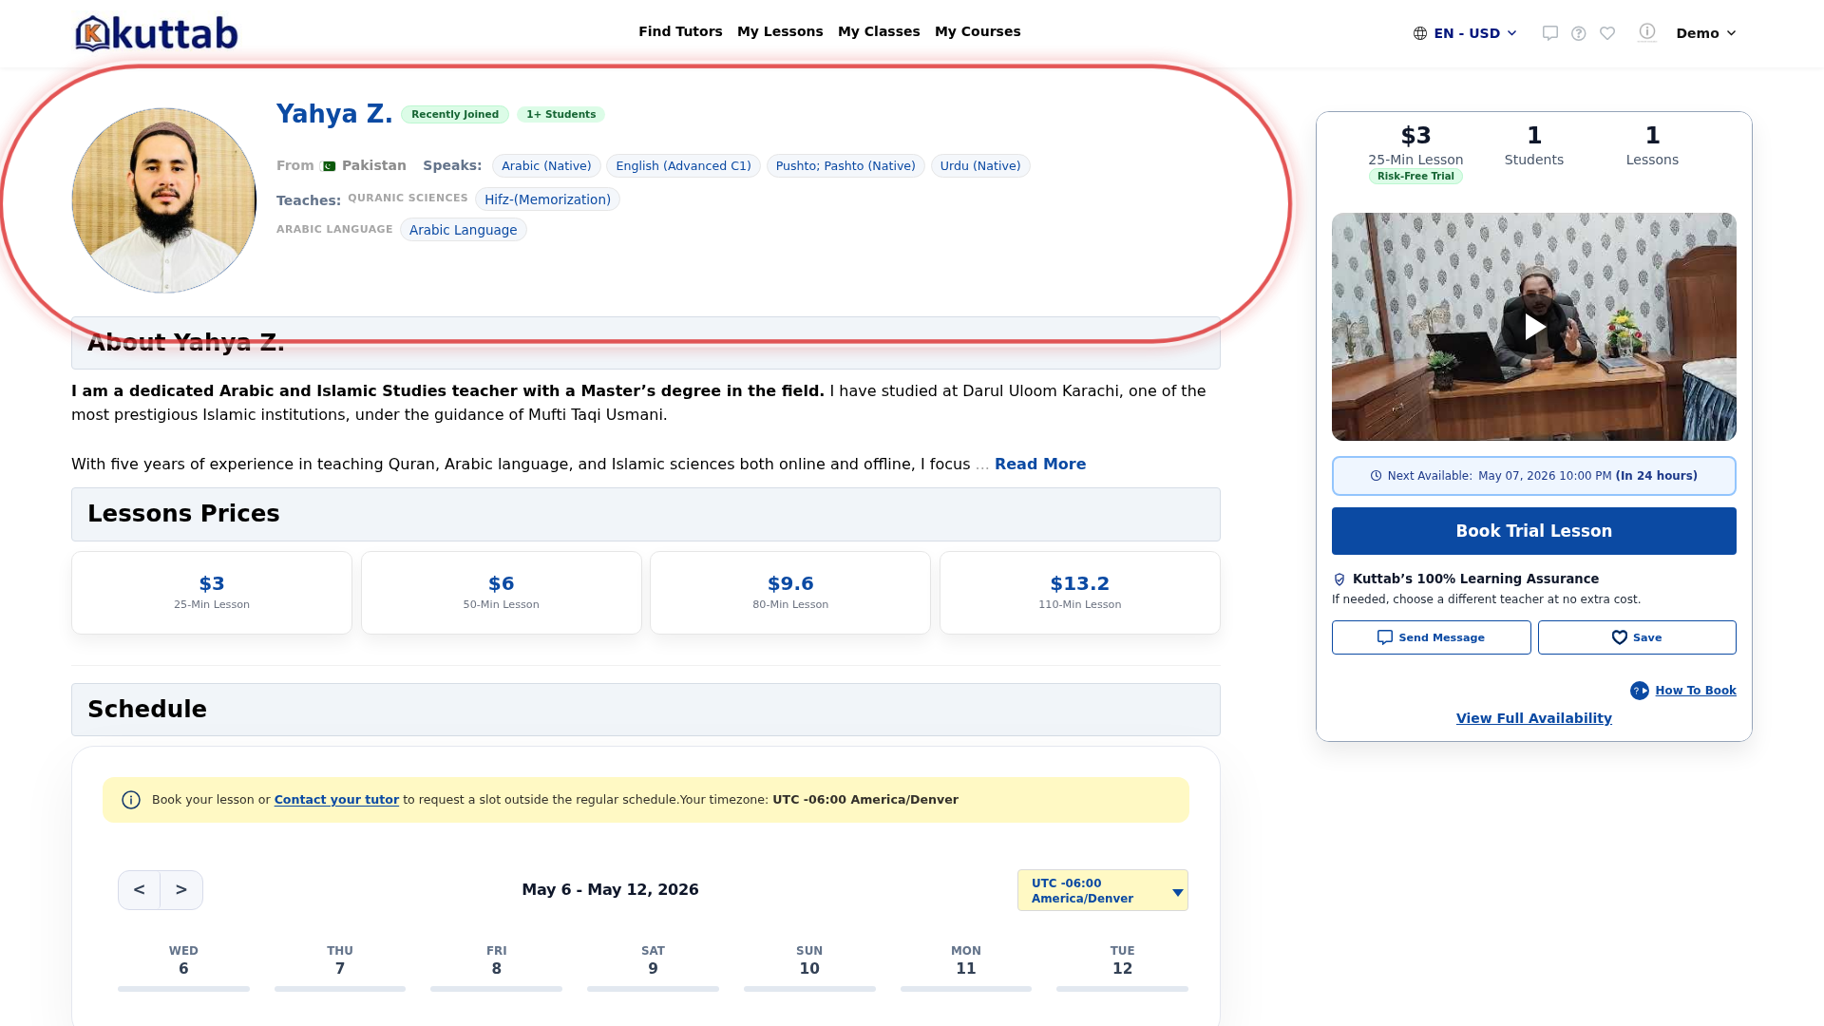
Task: Select the $6 50-Min Lesson price card
Action: click(x=501, y=593)
